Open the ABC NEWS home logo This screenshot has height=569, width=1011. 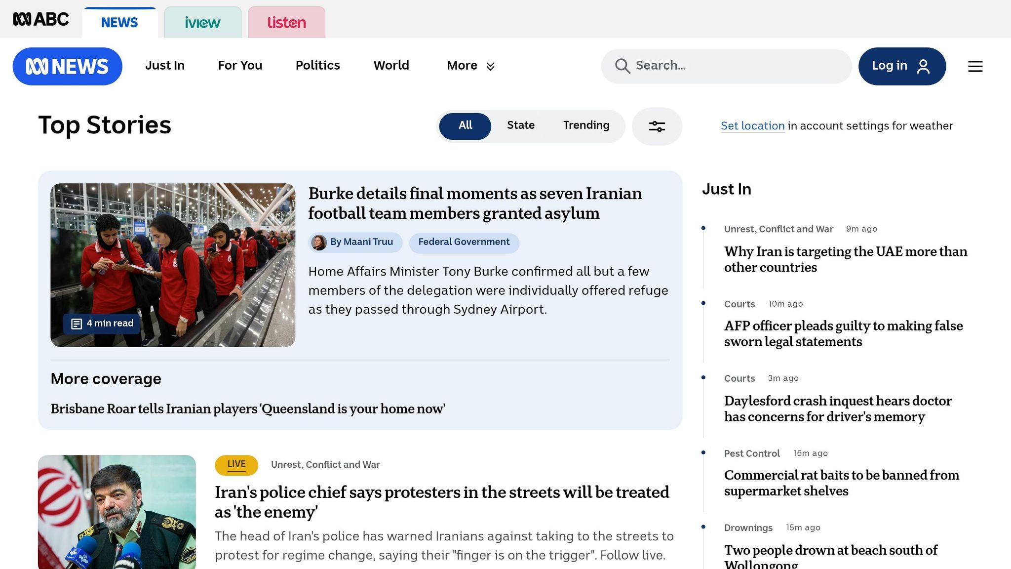pyautogui.click(x=67, y=66)
